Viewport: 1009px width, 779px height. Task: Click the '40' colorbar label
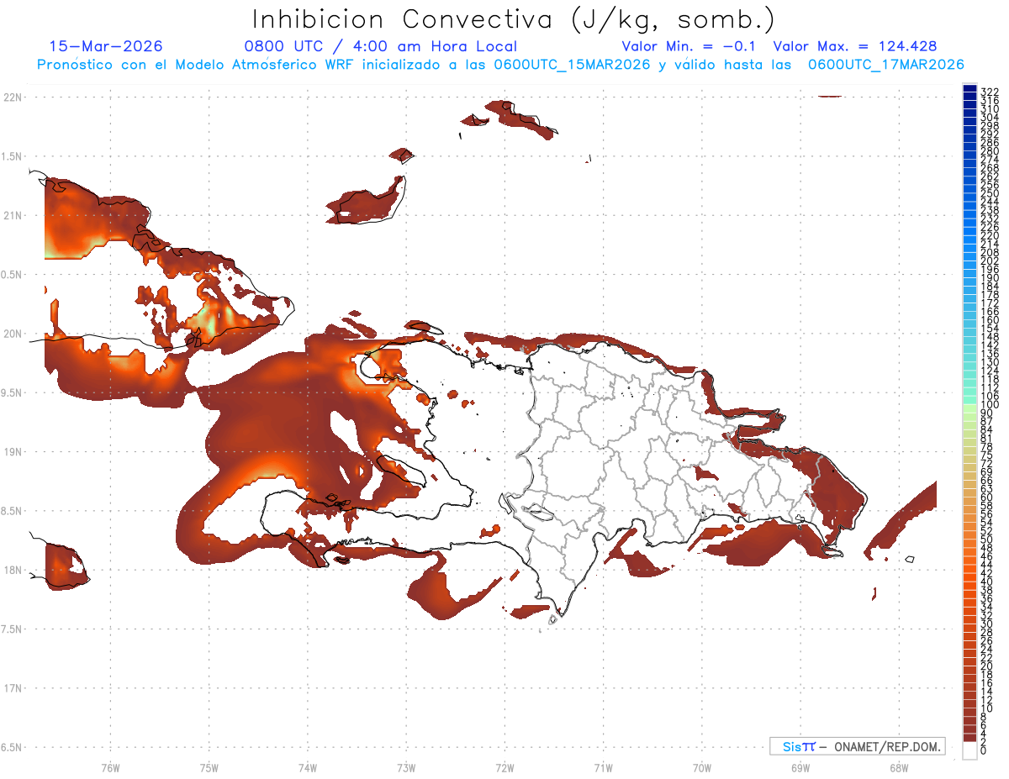[x=987, y=582]
